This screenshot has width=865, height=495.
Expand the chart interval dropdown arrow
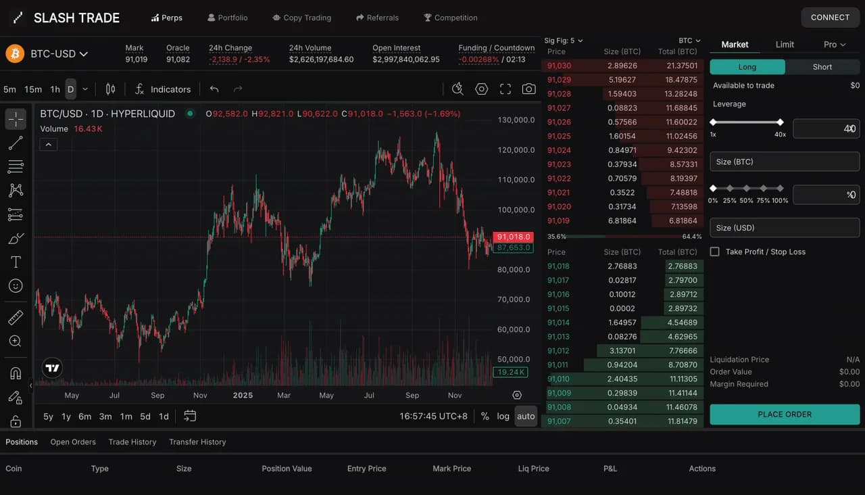[x=85, y=89]
